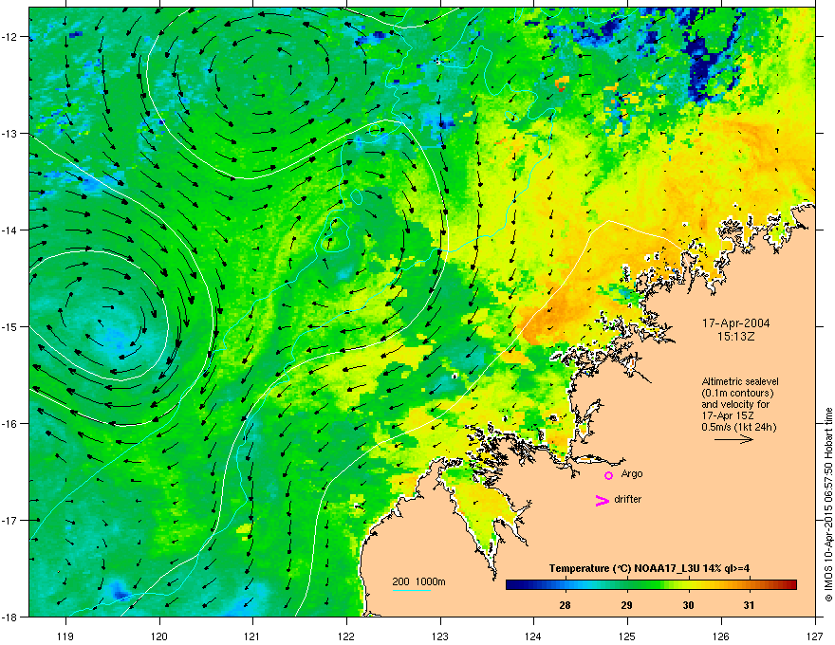Click the '17-Apr-2004' date label
The height and width of the screenshot is (645, 835).
point(736,323)
